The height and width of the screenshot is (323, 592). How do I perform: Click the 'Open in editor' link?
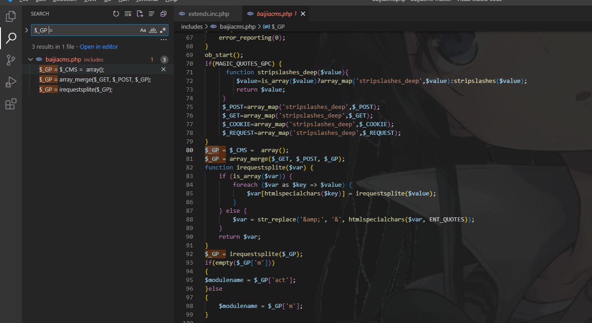(x=99, y=47)
